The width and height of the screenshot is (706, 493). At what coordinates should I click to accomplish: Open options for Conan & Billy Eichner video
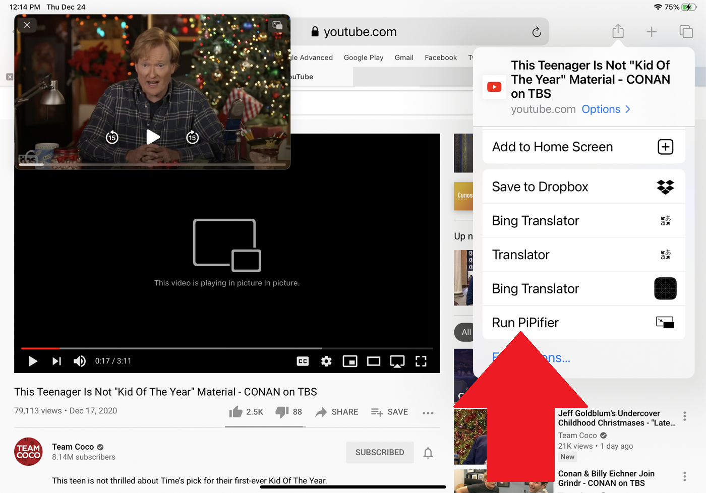[684, 476]
